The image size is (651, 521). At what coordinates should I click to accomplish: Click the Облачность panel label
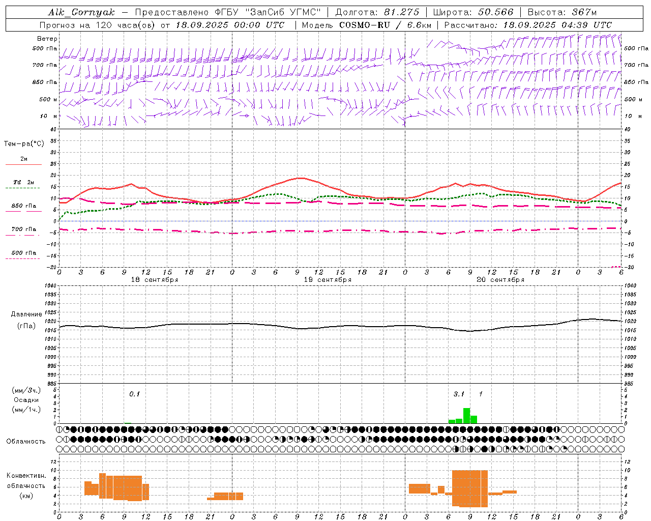tap(26, 442)
